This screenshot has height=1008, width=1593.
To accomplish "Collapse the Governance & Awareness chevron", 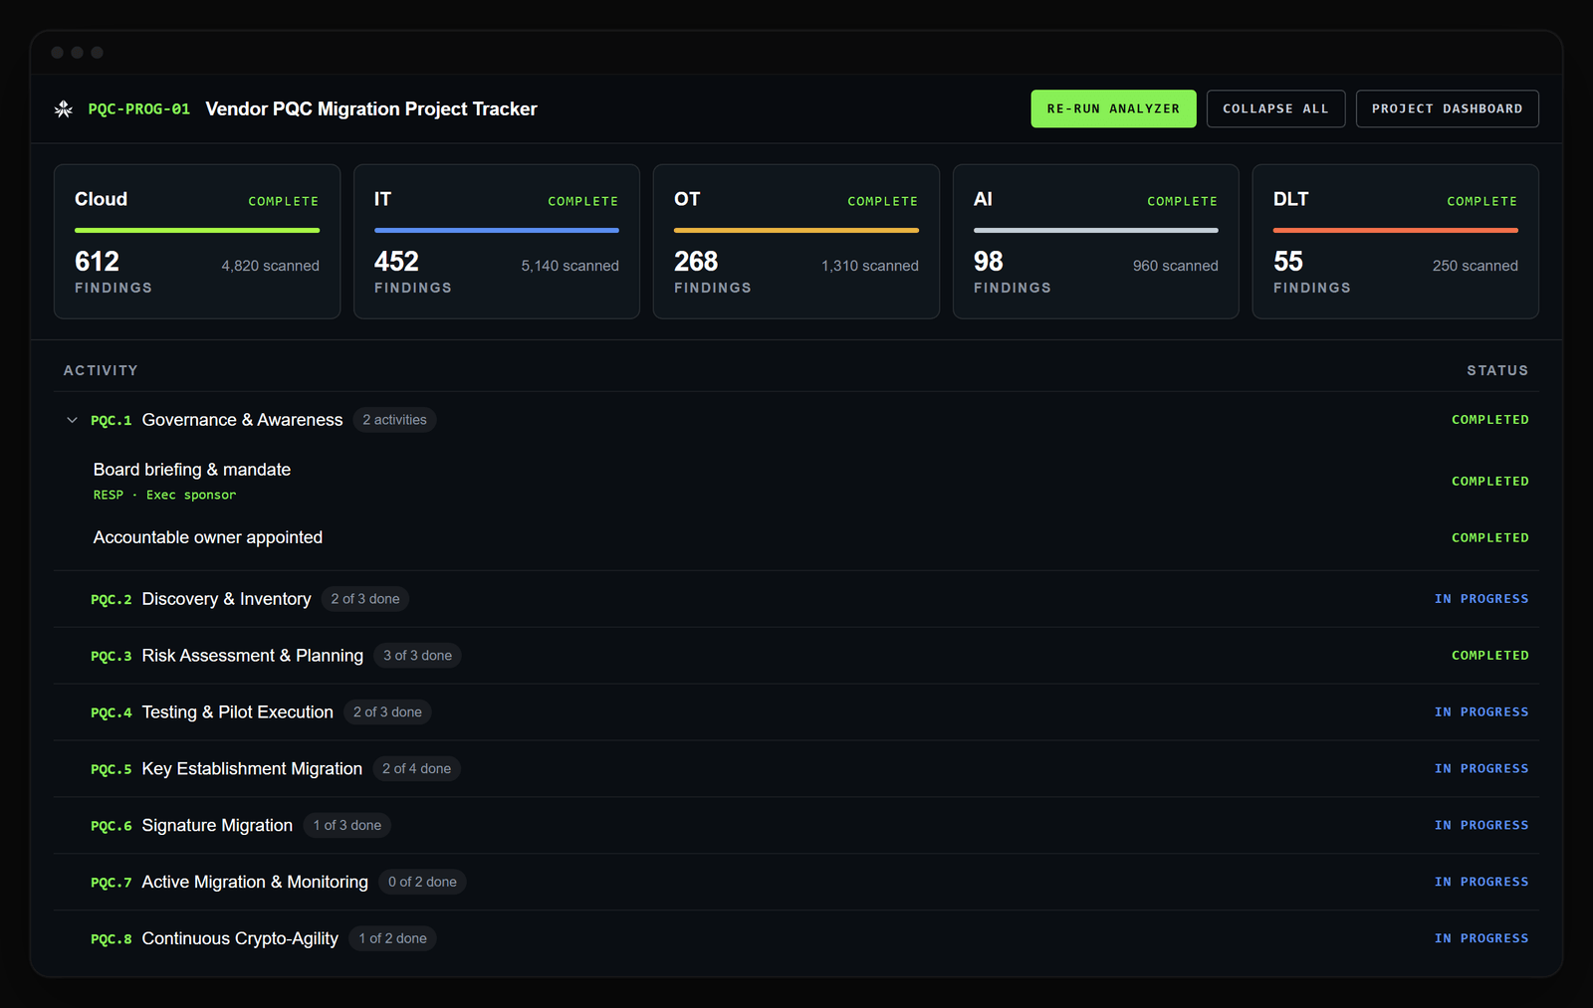I will [72, 420].
